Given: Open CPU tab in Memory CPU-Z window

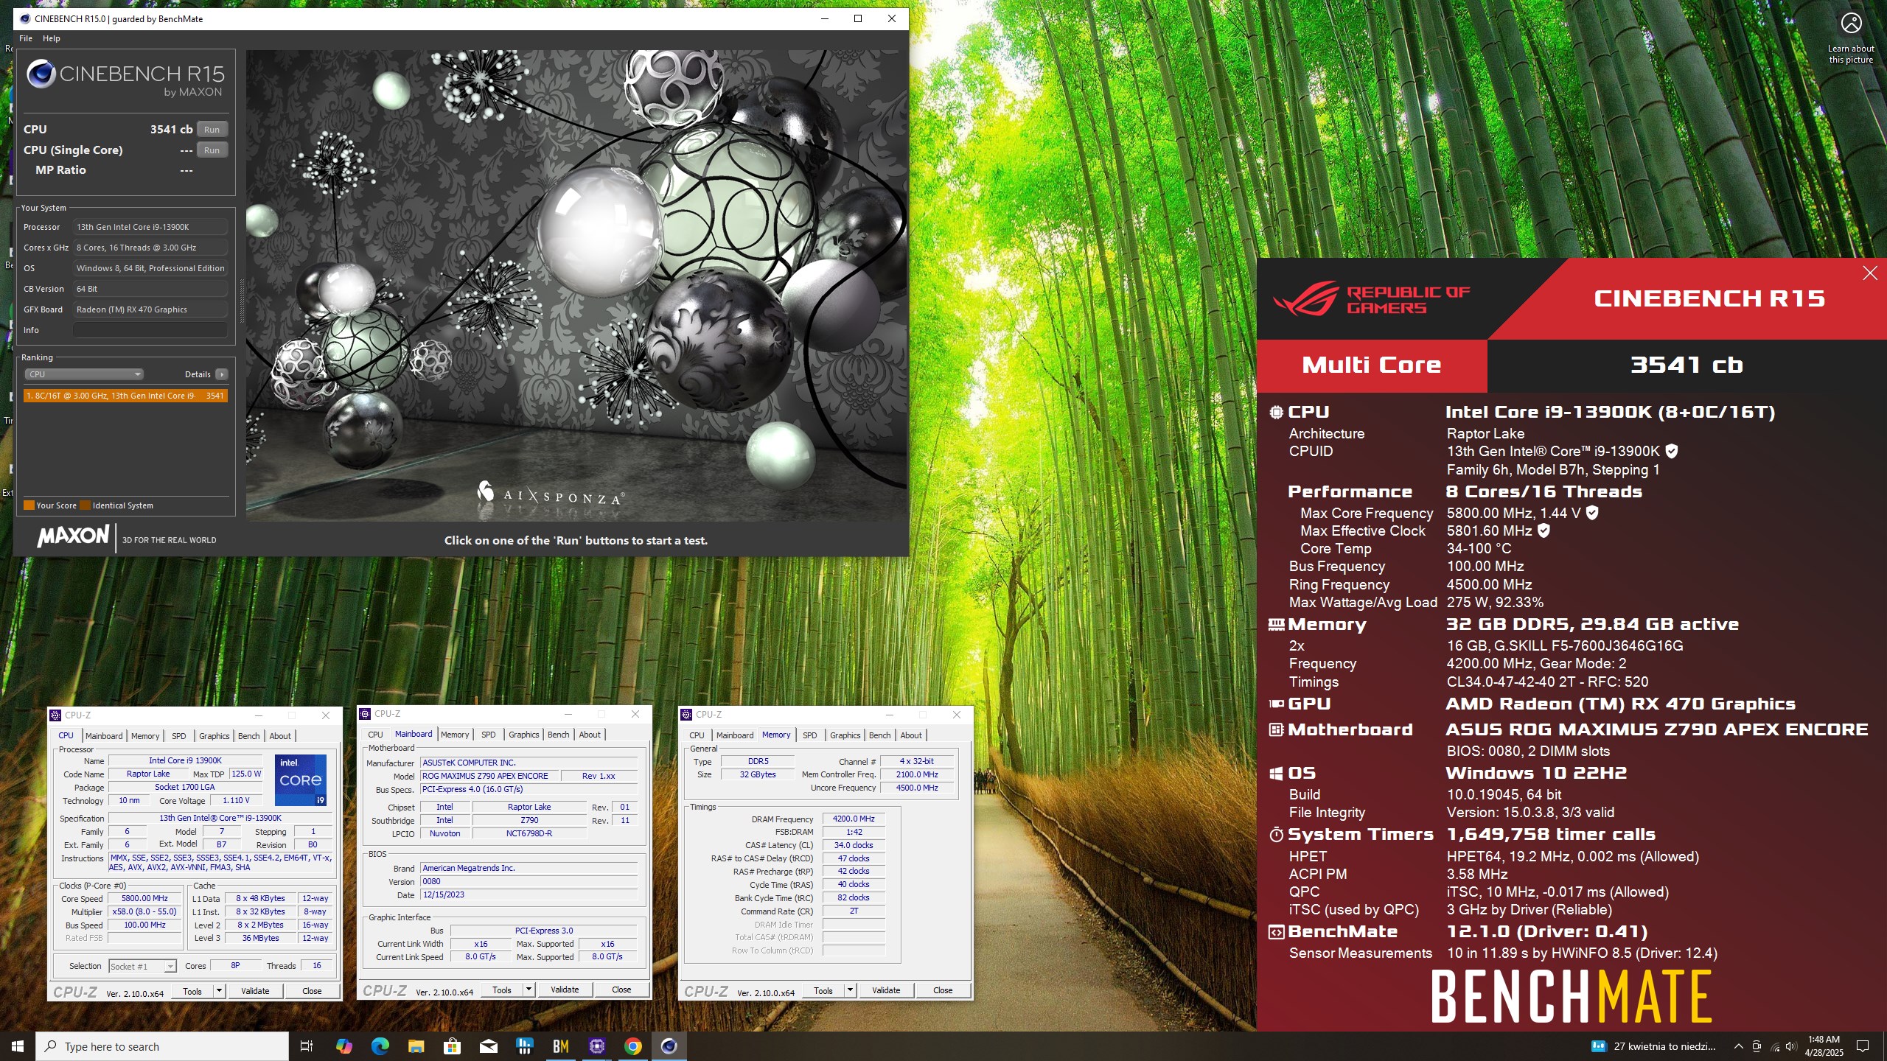Looking at the screenshot, I should point(697,735).
